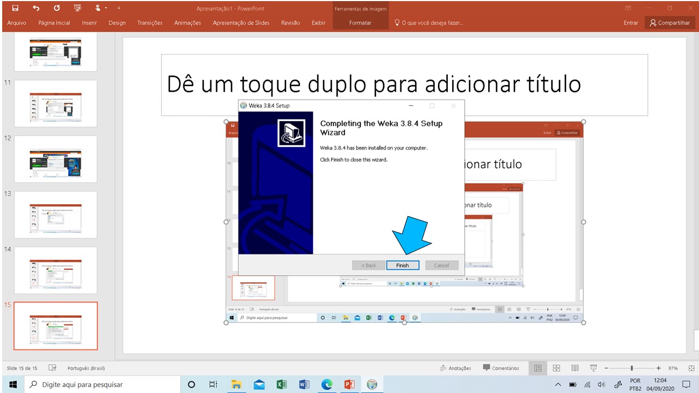
Task: Zoom out with minus button
Action: (606, 368)
